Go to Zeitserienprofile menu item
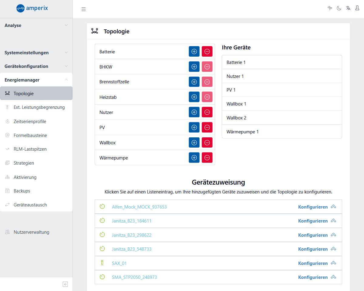The width and height of the screenshot is (364, 291). tap(30, 122)
